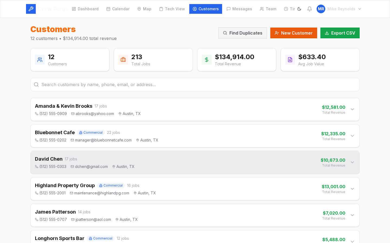The image size is (390, 243).
Task: Go to Tech View tab
Action: click(x=172, y=9)
